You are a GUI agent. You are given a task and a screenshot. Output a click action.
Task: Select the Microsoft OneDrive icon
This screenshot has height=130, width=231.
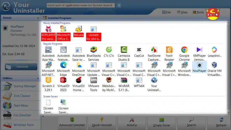pyautogui.click(x=79, y=65)
